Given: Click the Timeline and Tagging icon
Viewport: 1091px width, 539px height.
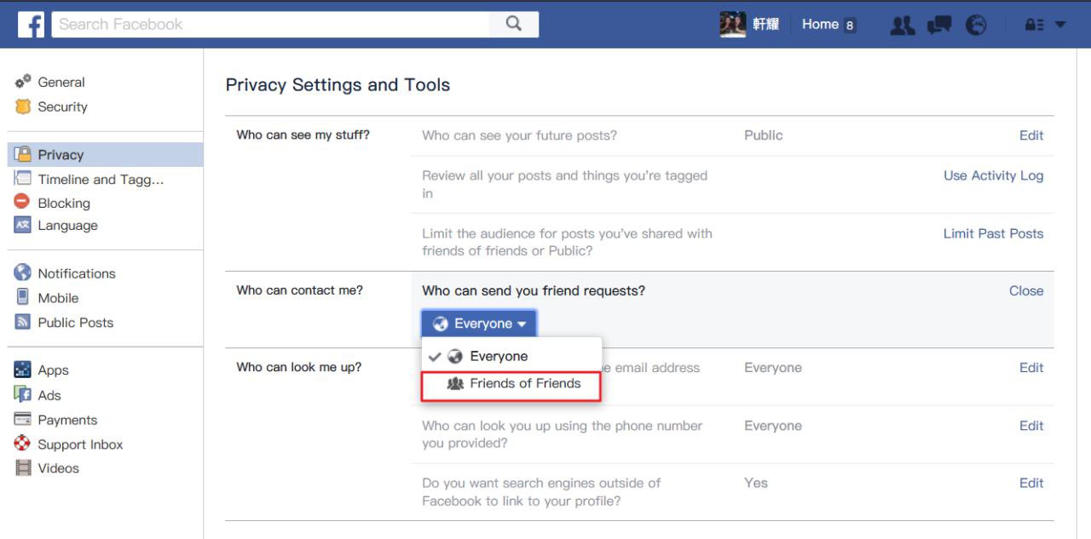Looking at the screenshot, I should (23, 179).
